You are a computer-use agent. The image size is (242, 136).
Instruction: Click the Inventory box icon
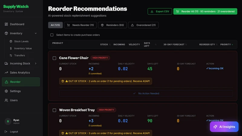6,33
